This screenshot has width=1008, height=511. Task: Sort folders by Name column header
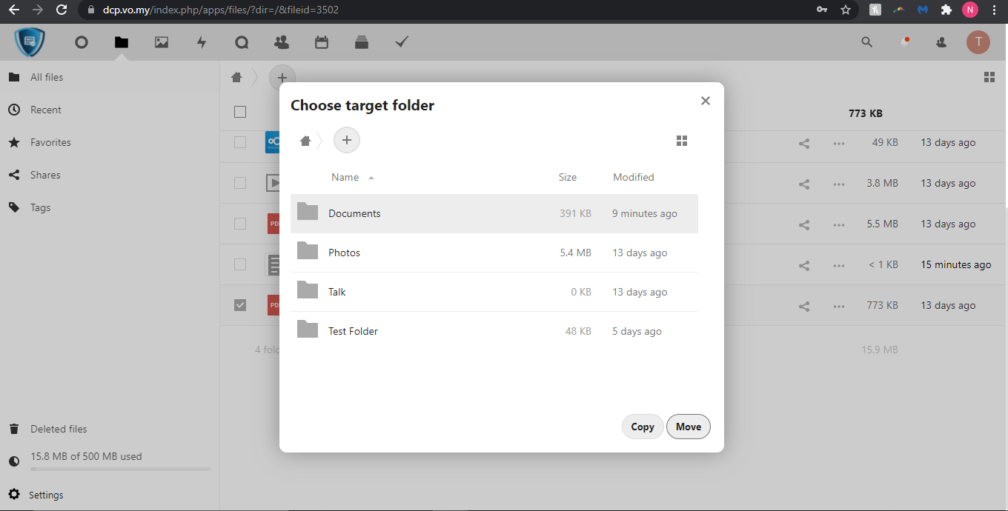345,177
